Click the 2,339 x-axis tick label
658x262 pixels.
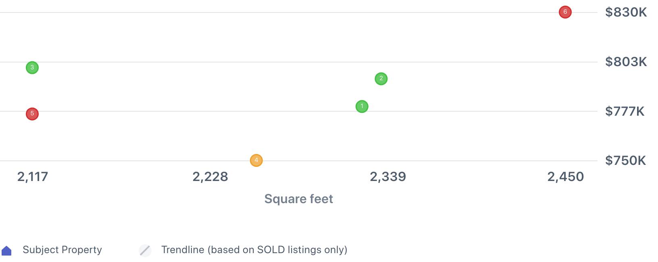click(x=388, y=177)
